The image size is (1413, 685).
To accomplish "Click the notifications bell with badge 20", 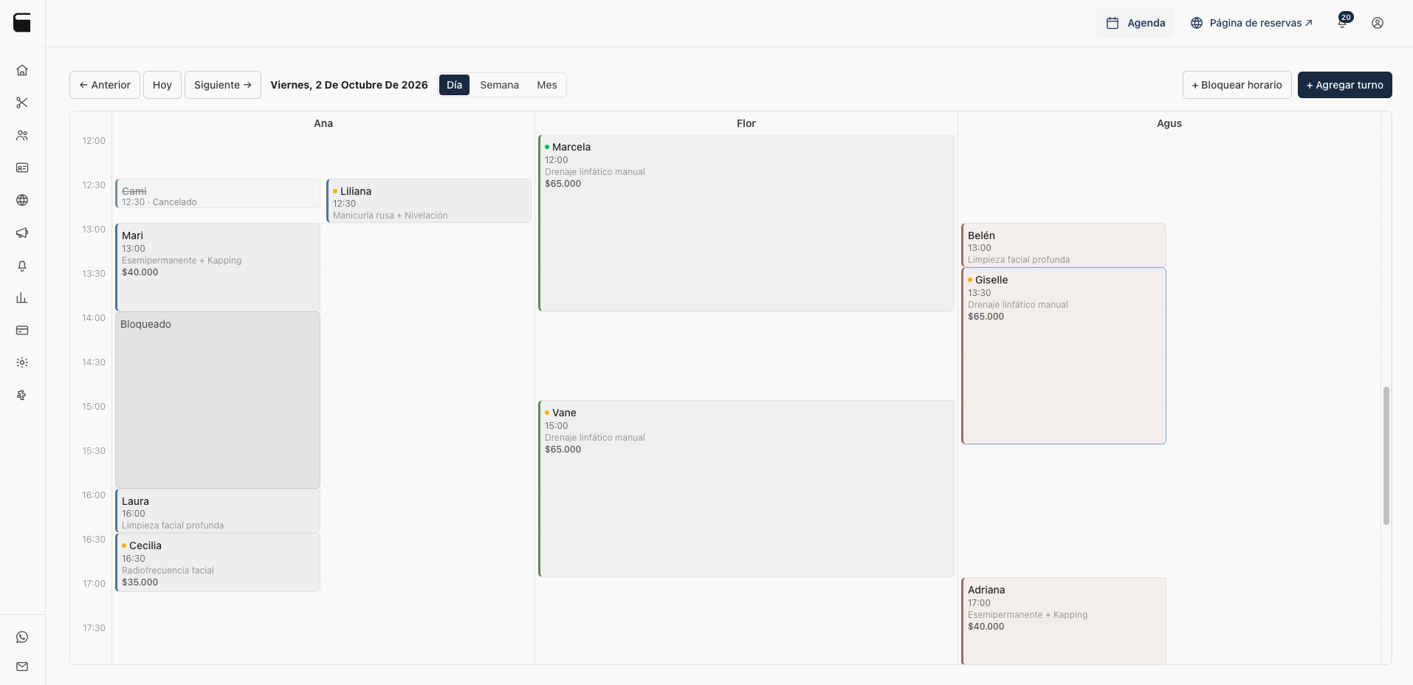I will [x=1343, y=22].
